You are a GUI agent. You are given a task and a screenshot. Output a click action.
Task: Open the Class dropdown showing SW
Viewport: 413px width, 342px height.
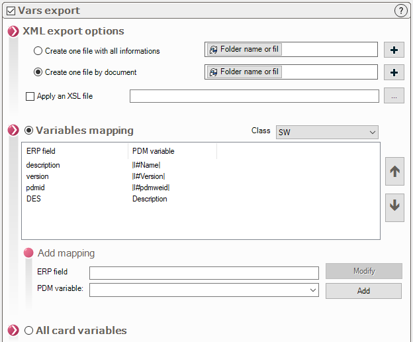(326, 133)
